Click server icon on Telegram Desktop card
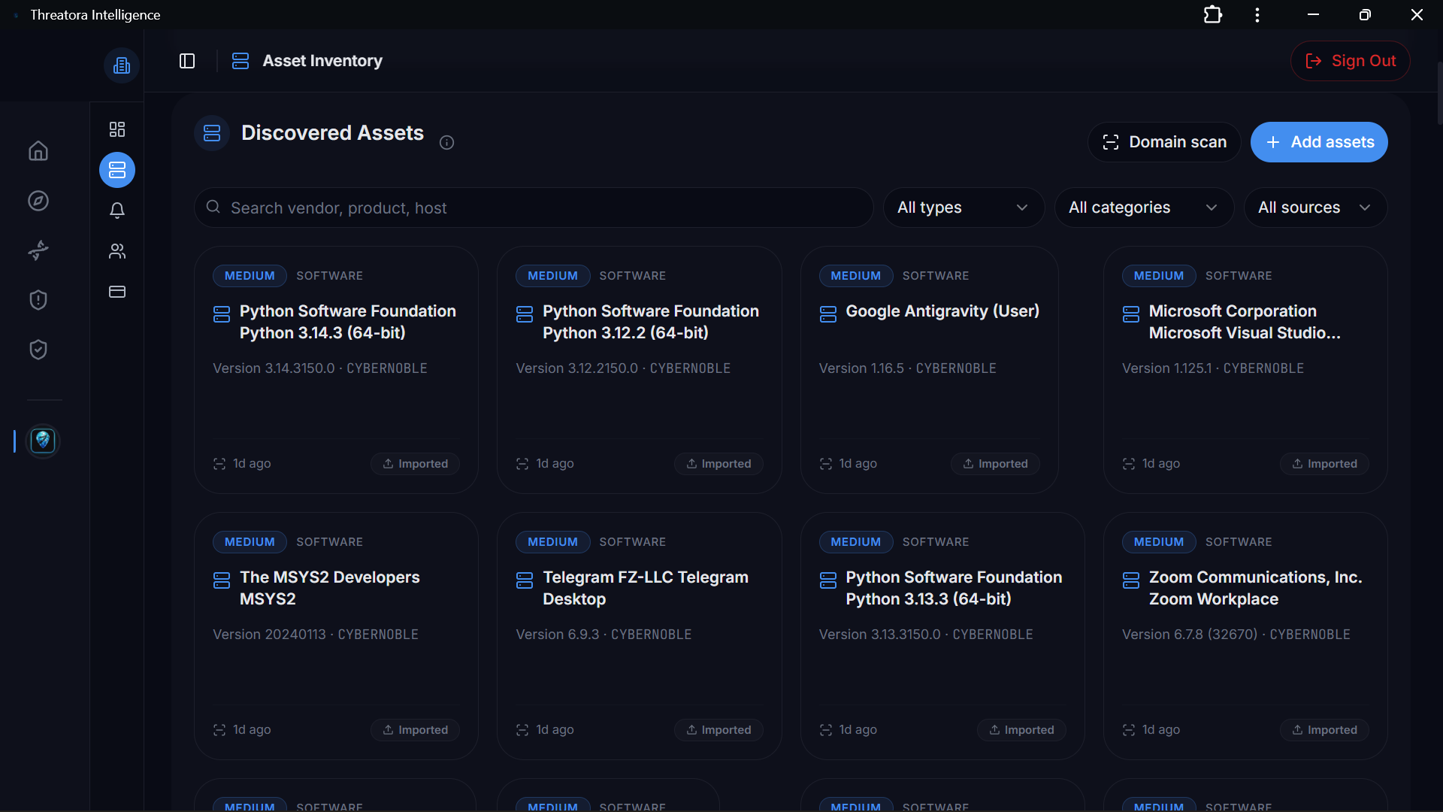Viewport: 1443px width, 812px height. coord(525,580)
